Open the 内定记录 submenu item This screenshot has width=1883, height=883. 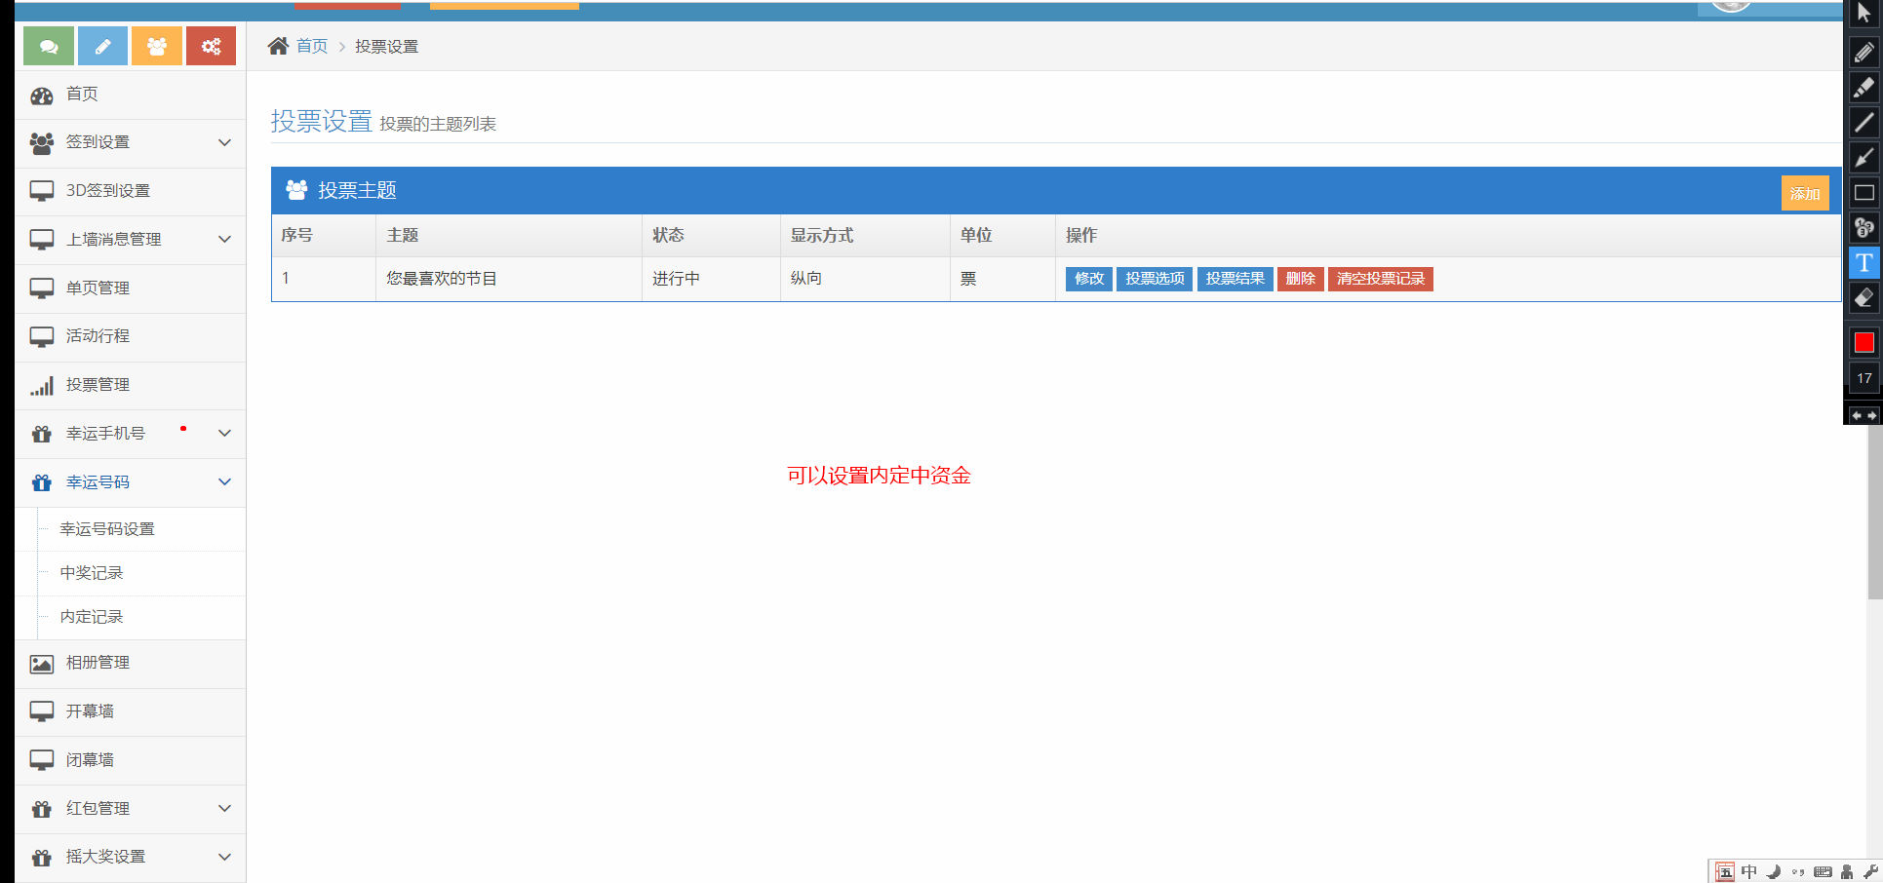coord(92,617)
